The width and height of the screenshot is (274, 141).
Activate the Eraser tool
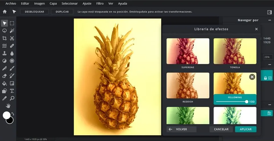pos(5,76)
